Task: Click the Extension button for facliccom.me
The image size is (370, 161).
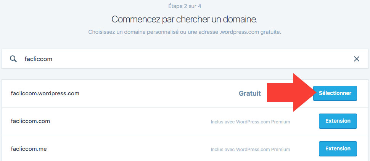Action: (x=338, y=149)
